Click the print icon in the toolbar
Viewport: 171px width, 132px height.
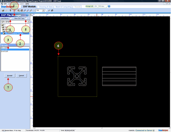[x=6, y=11]
